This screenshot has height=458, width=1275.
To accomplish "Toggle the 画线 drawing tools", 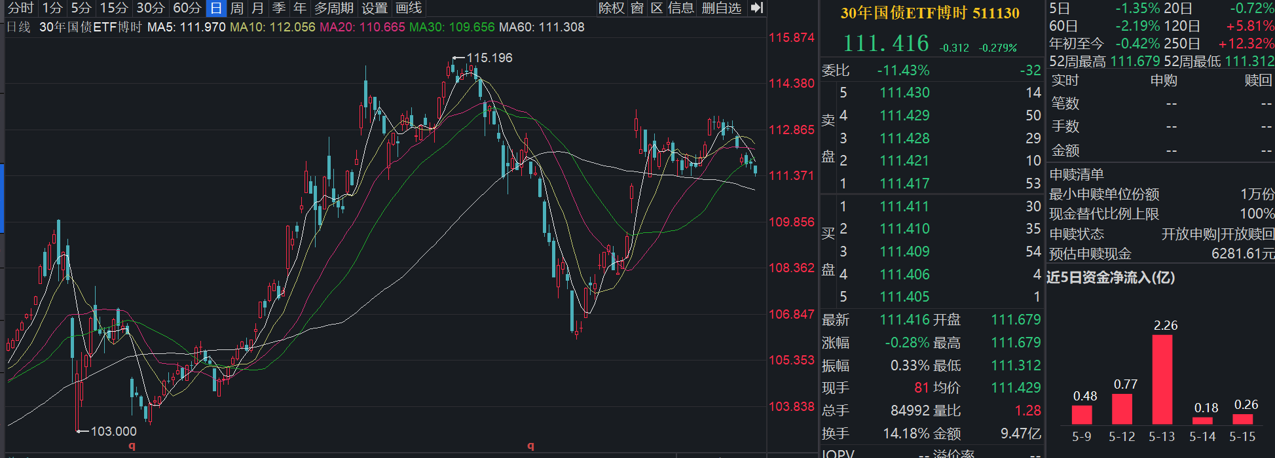I will click(409, 8).
